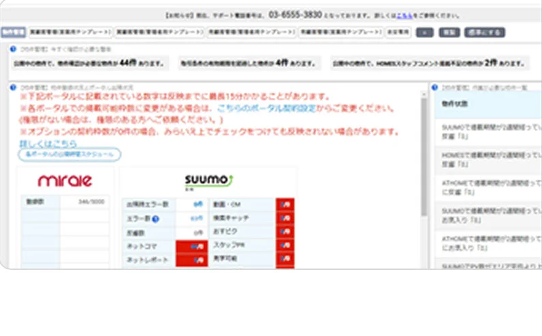Click the 出稿時エラー数 value link in SUUMO table

[x=198, y=204]
